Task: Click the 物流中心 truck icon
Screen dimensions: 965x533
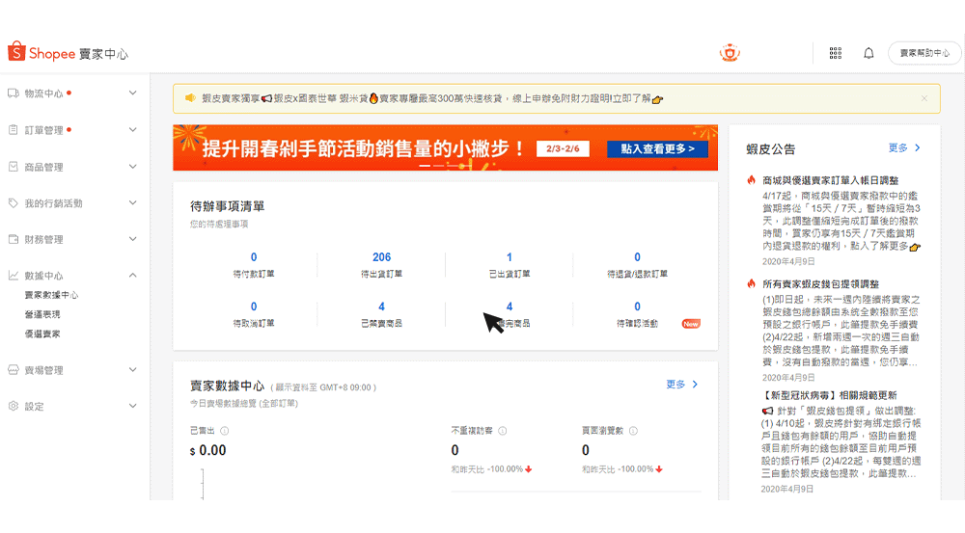Action: (x=14, y=93)
